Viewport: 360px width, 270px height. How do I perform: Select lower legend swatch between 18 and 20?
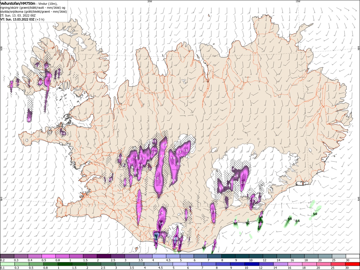310,264
